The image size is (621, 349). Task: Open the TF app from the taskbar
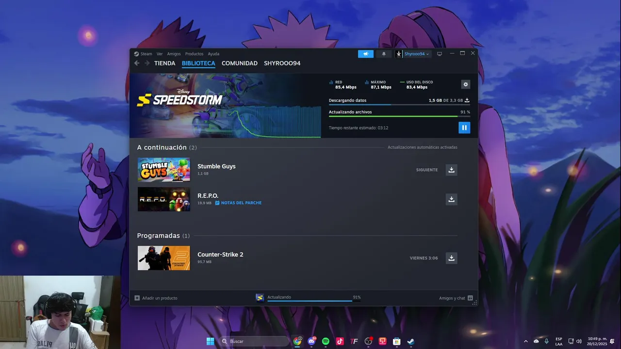pyautogui.click(x=354, y=341)
